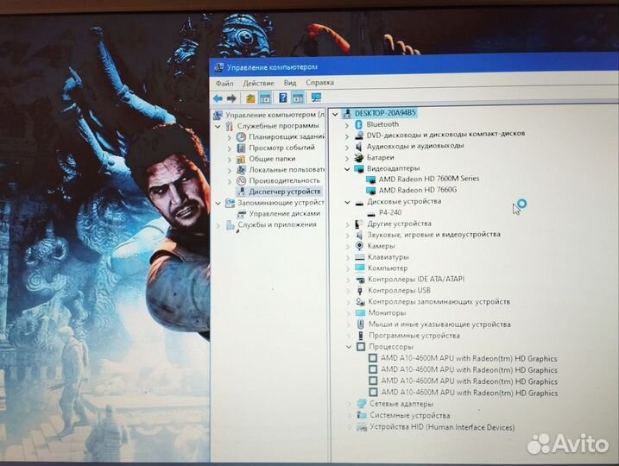
Task: Open the Справка menu
Action: click(319, 83)
